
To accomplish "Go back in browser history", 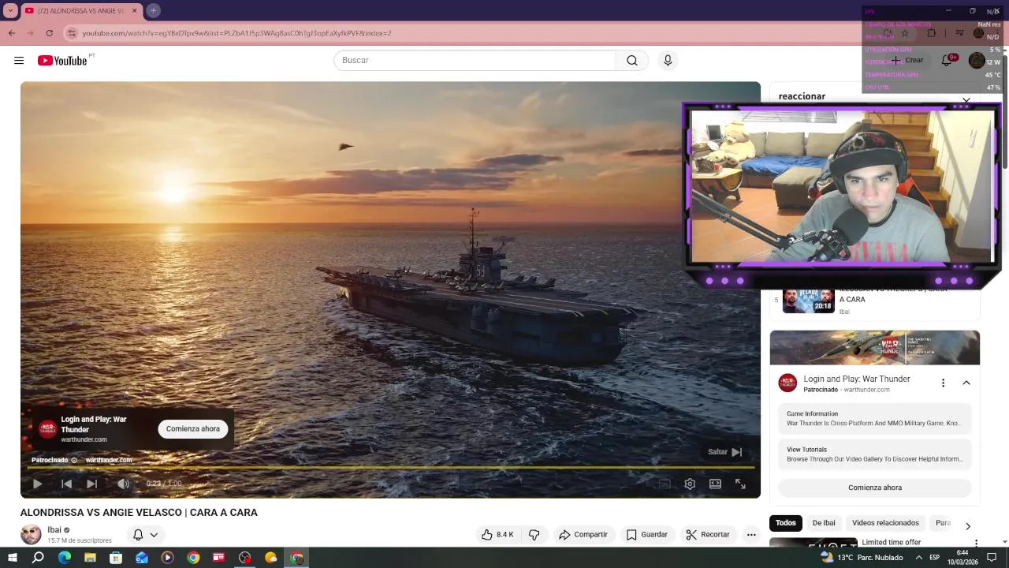I will coord(12,33).
